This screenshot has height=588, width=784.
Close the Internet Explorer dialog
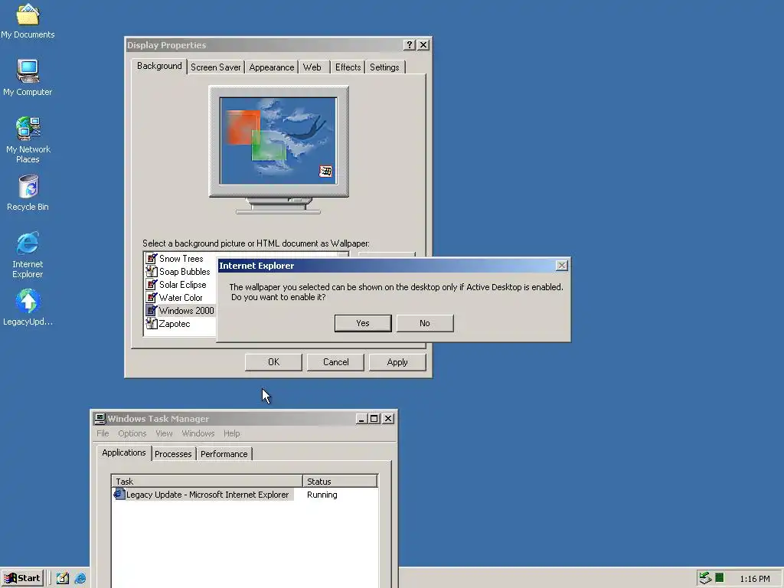[561, 266]
